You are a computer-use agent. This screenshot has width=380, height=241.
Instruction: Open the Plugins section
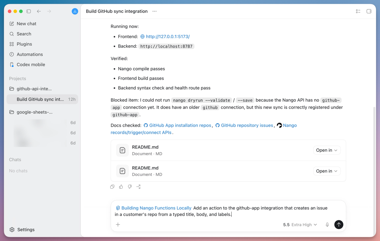click(42, 44)
